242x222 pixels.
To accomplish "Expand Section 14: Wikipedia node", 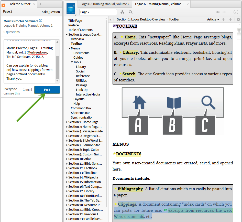I will point(67,177).
